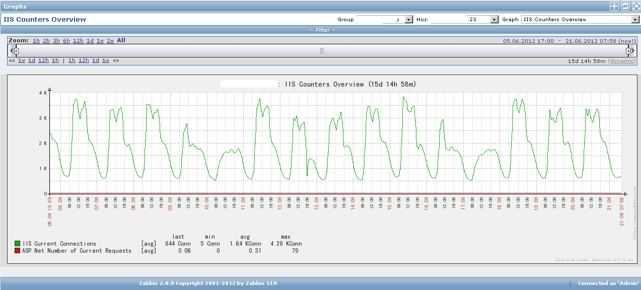Toggle the dynamic period link
The image size is (641, 290).
pyautogui.click(x=622, y=60)
